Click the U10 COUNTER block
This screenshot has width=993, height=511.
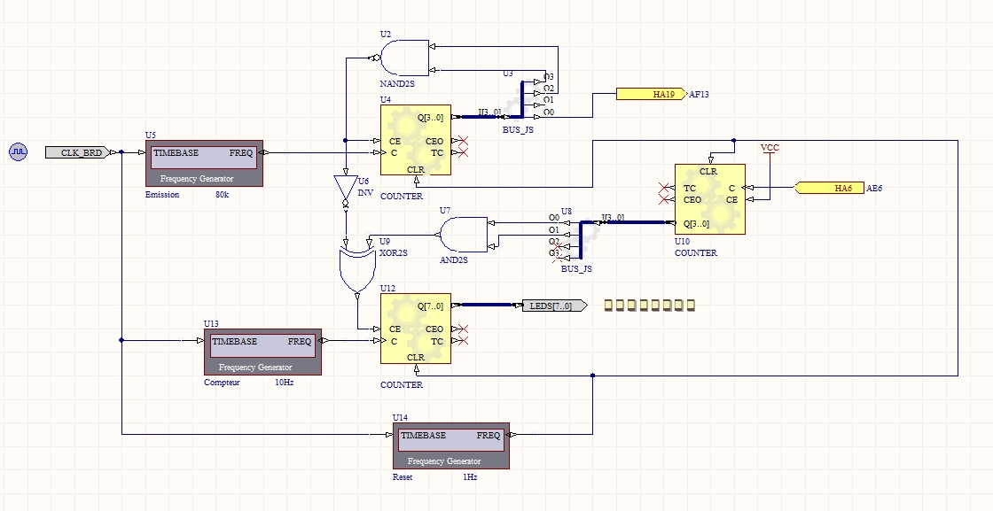709,199
